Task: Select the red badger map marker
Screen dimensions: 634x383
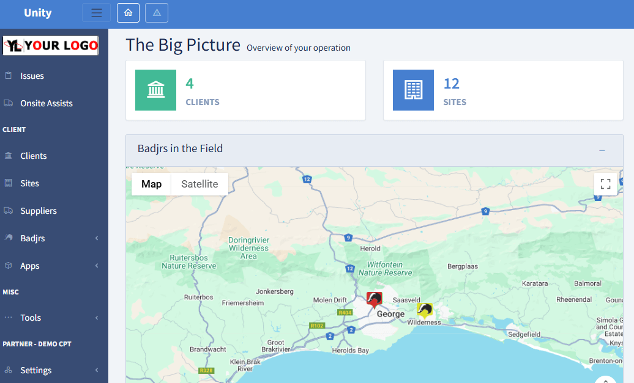Action: [374, 300]
